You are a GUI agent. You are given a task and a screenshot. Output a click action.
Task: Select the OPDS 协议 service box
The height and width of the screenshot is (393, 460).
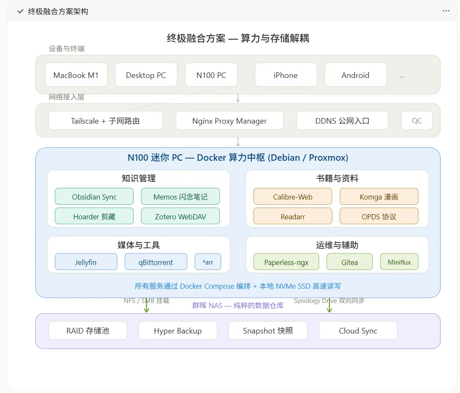pyautogui.click(x=379, y=216)
